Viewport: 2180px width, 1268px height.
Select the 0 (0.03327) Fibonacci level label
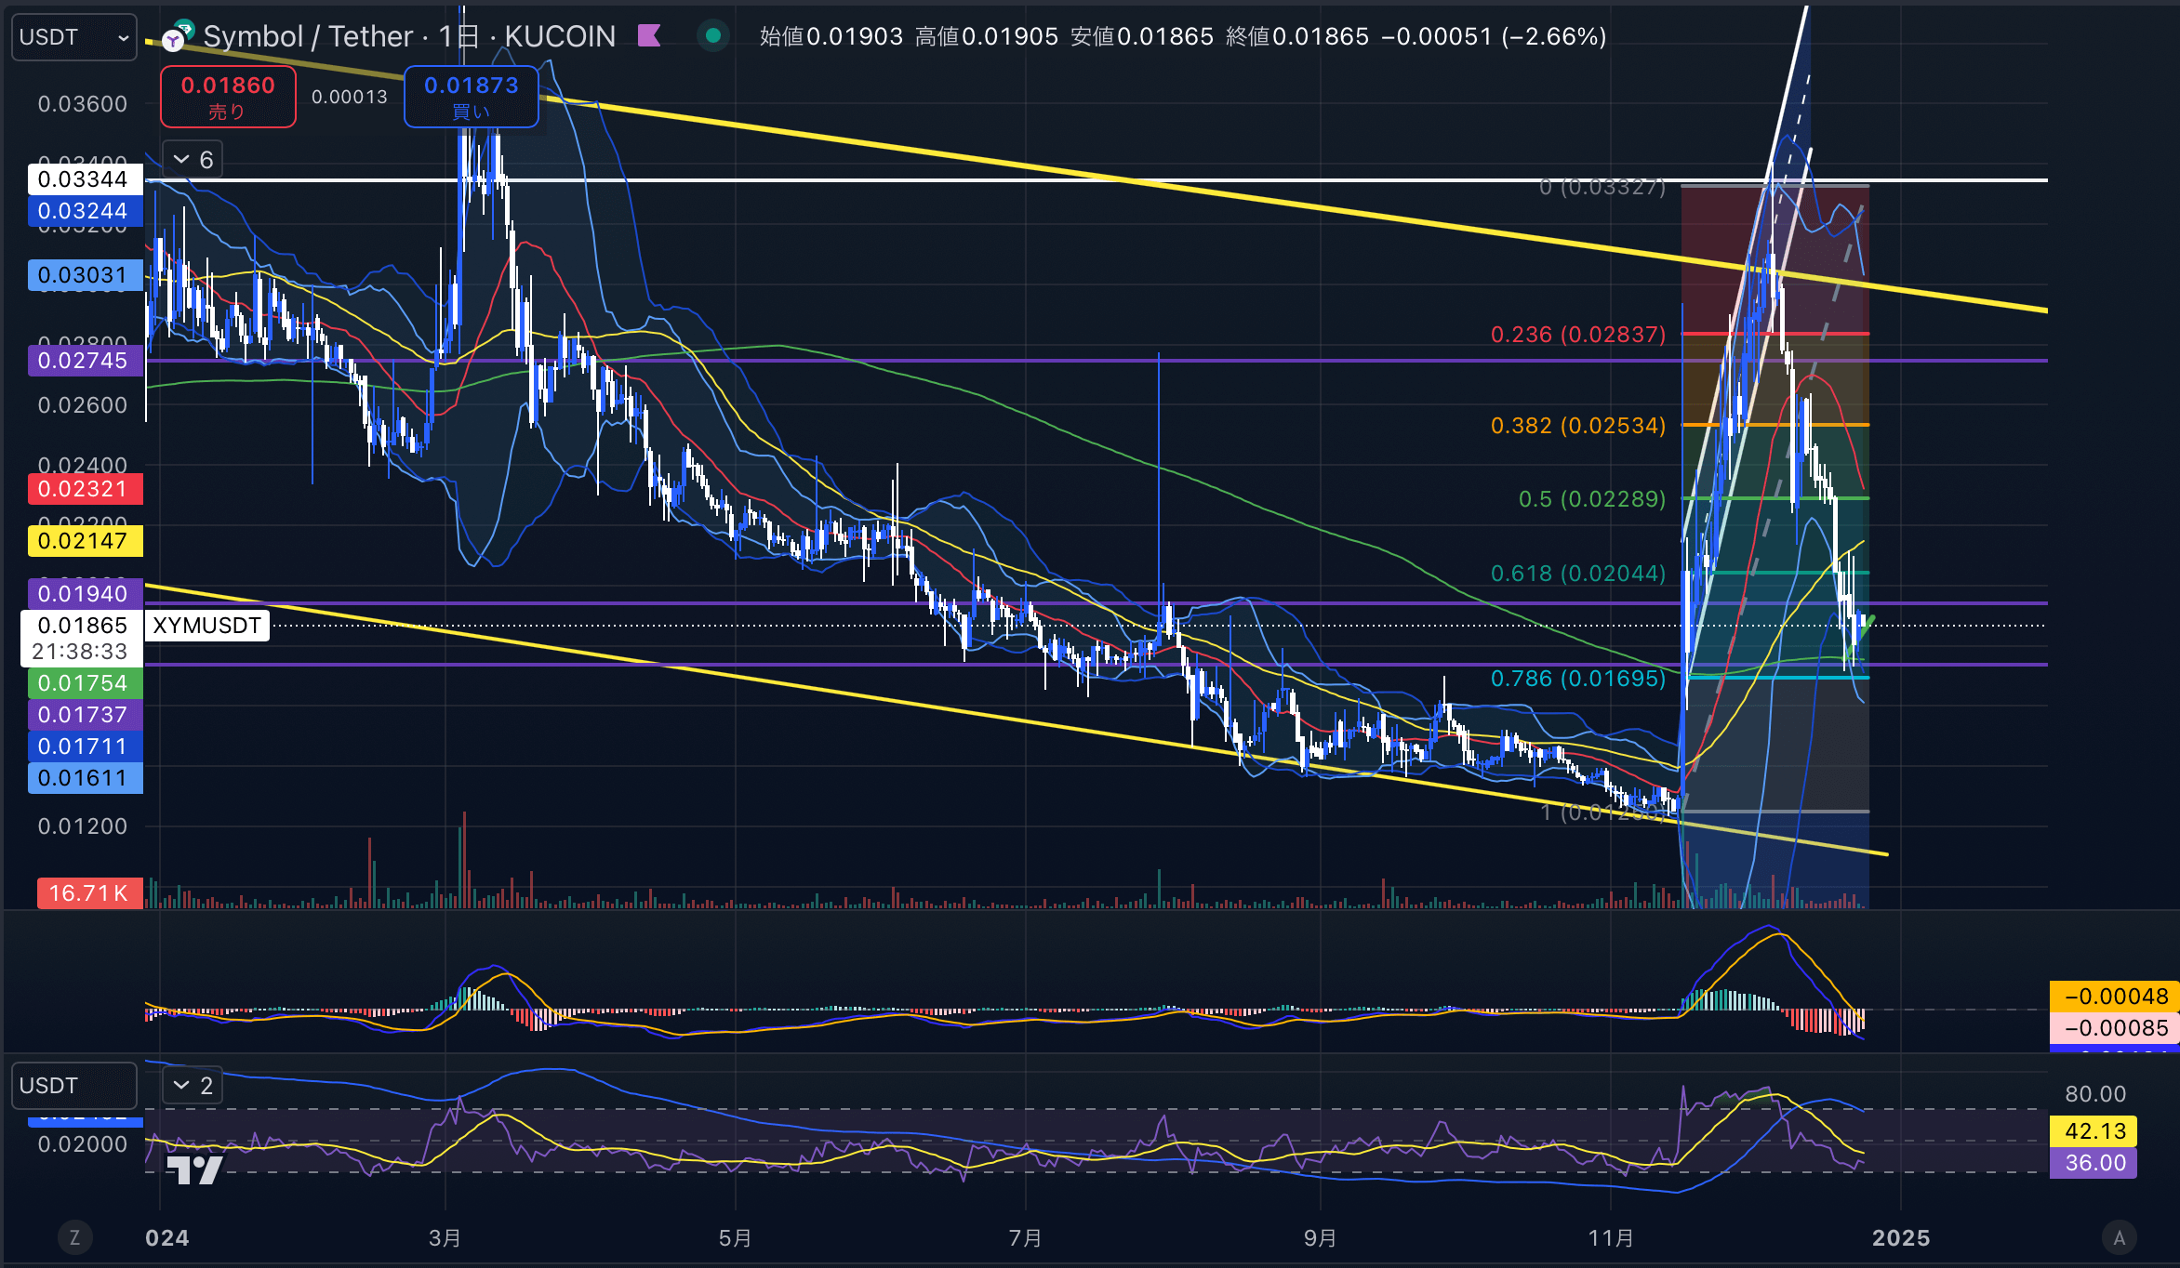click(1602, 187)
